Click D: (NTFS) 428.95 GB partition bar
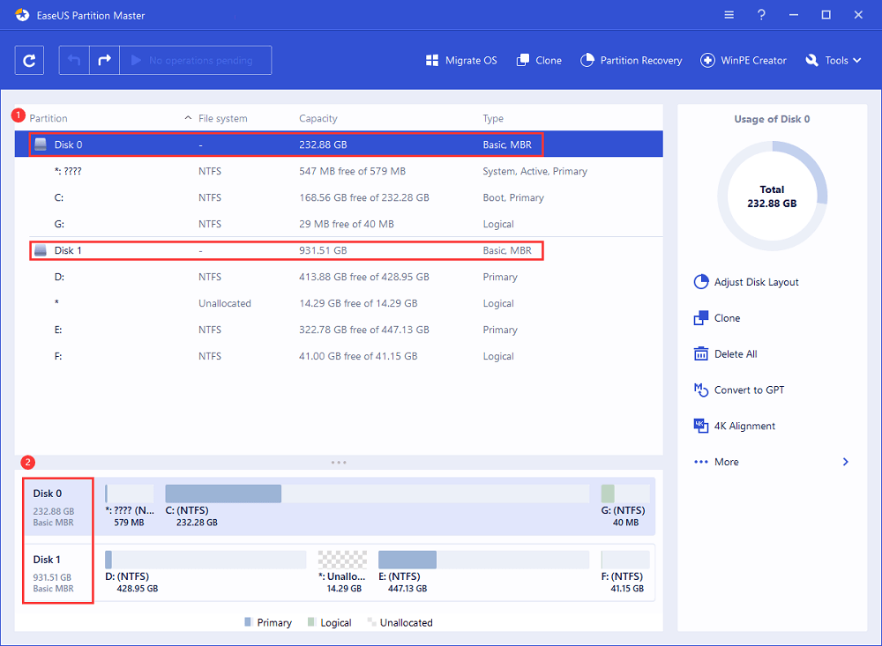 coord(206,560)
